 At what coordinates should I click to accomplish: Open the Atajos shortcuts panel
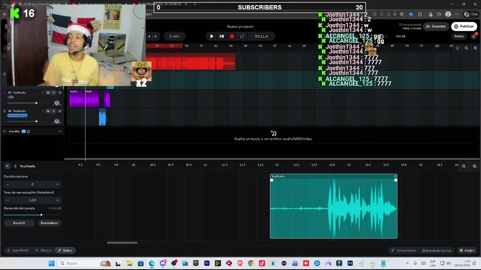[x=467, y=250]
